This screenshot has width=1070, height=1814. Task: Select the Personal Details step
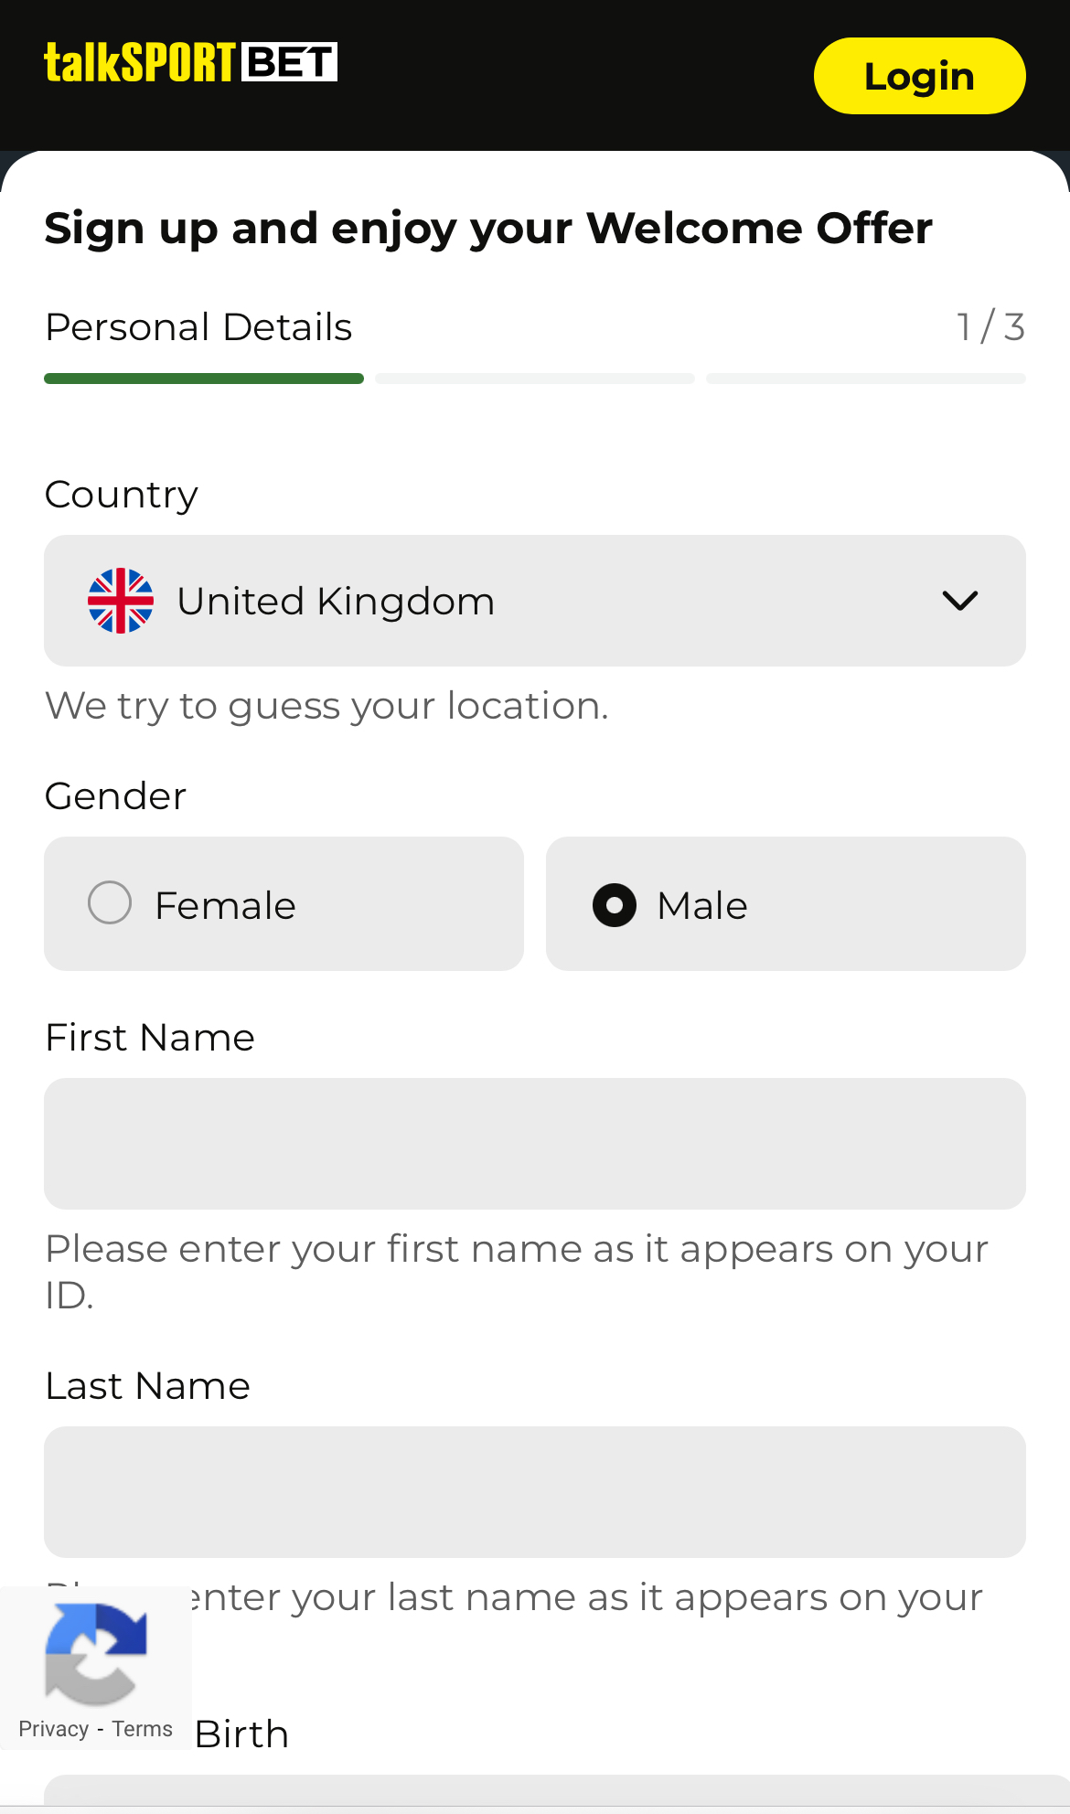click(198, 327)
